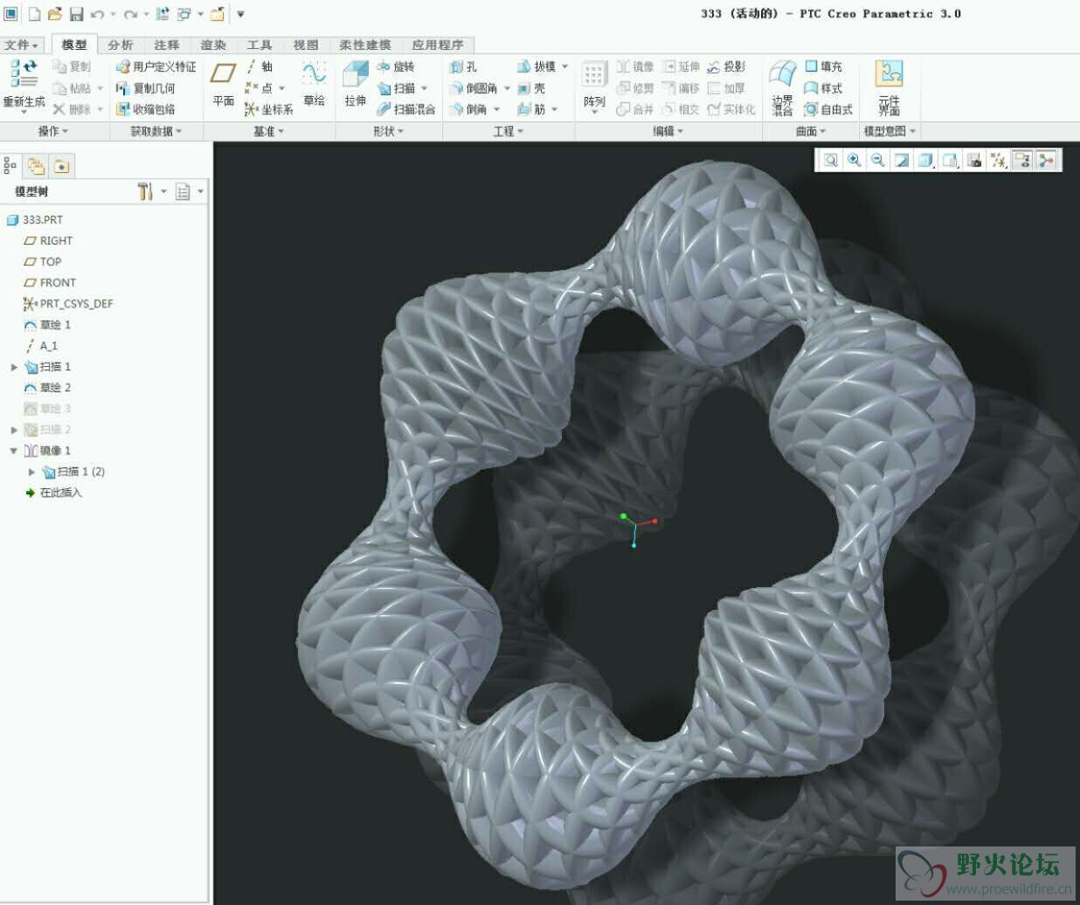Switch to the 分析 (Analysis) ribbon tab
Image resolution: width=1080 pixels, height=905 pixels.
click(121, 45)
